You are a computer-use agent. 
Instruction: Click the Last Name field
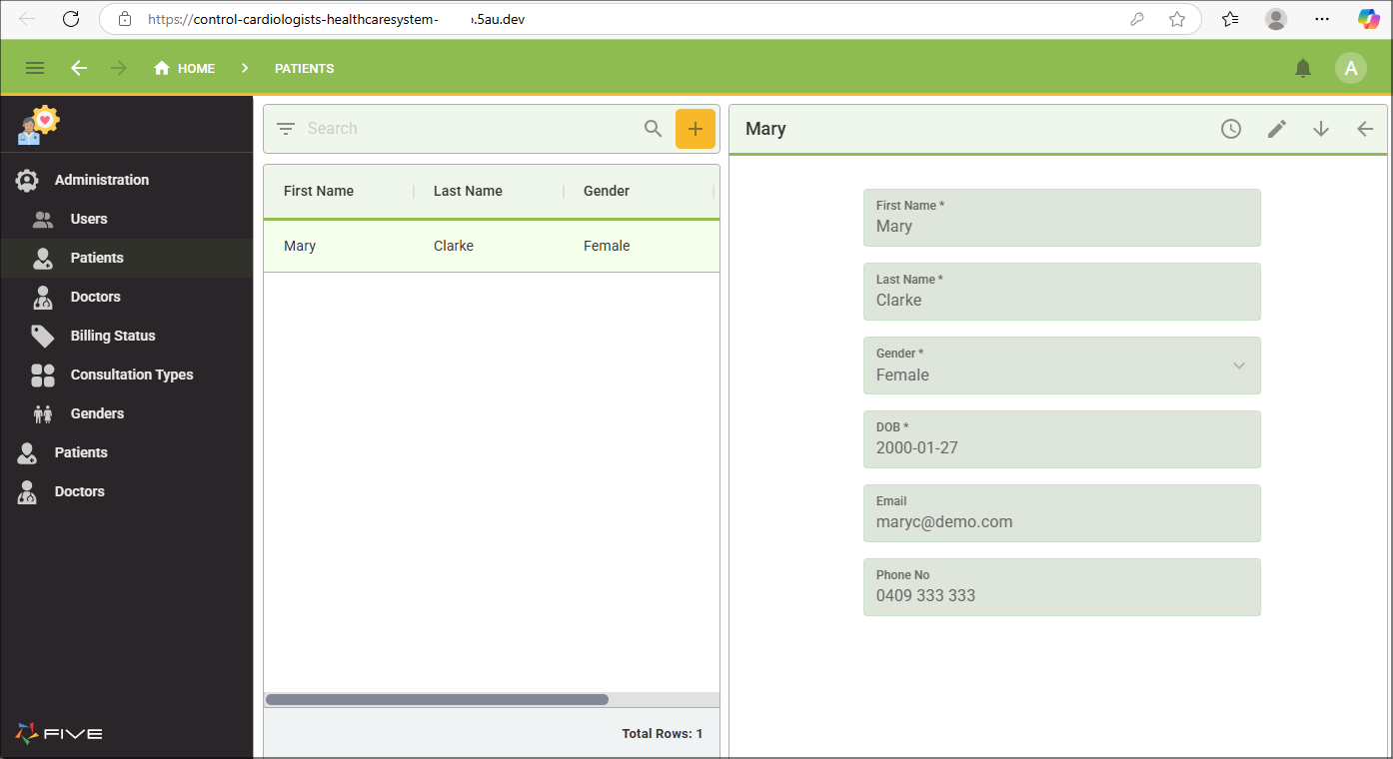pyautogui.click(x=1061, y=292)
